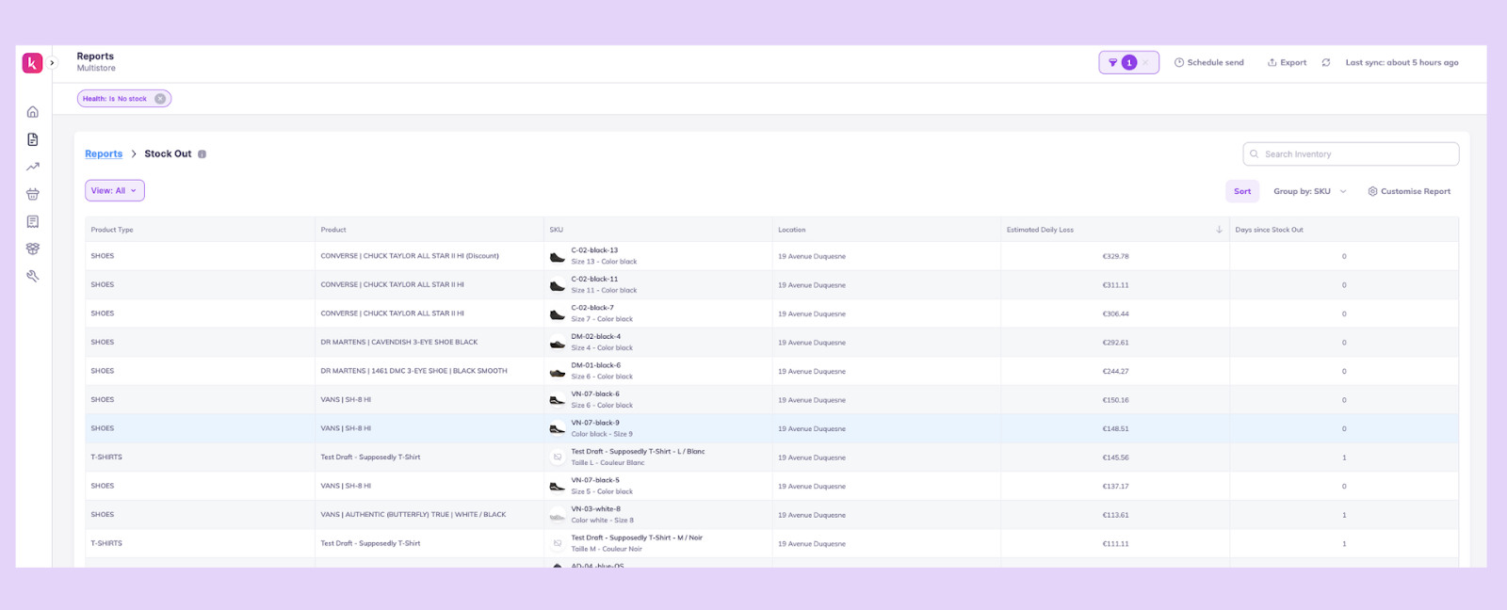Open Home from the sidebar
The width and height of the screenshot is (1507, 610).
pyautogui.click(x=33, y=112)
